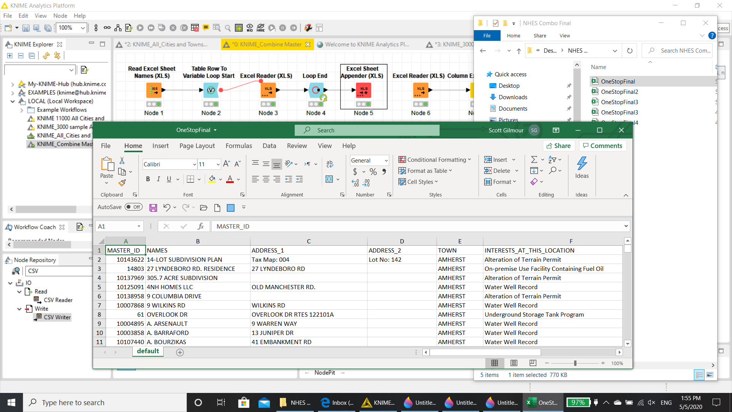This screenshot has height=412, width=732.
Task: Click the Borders icon in Font group
Action: pyautogui.click(x=190, y=179)
